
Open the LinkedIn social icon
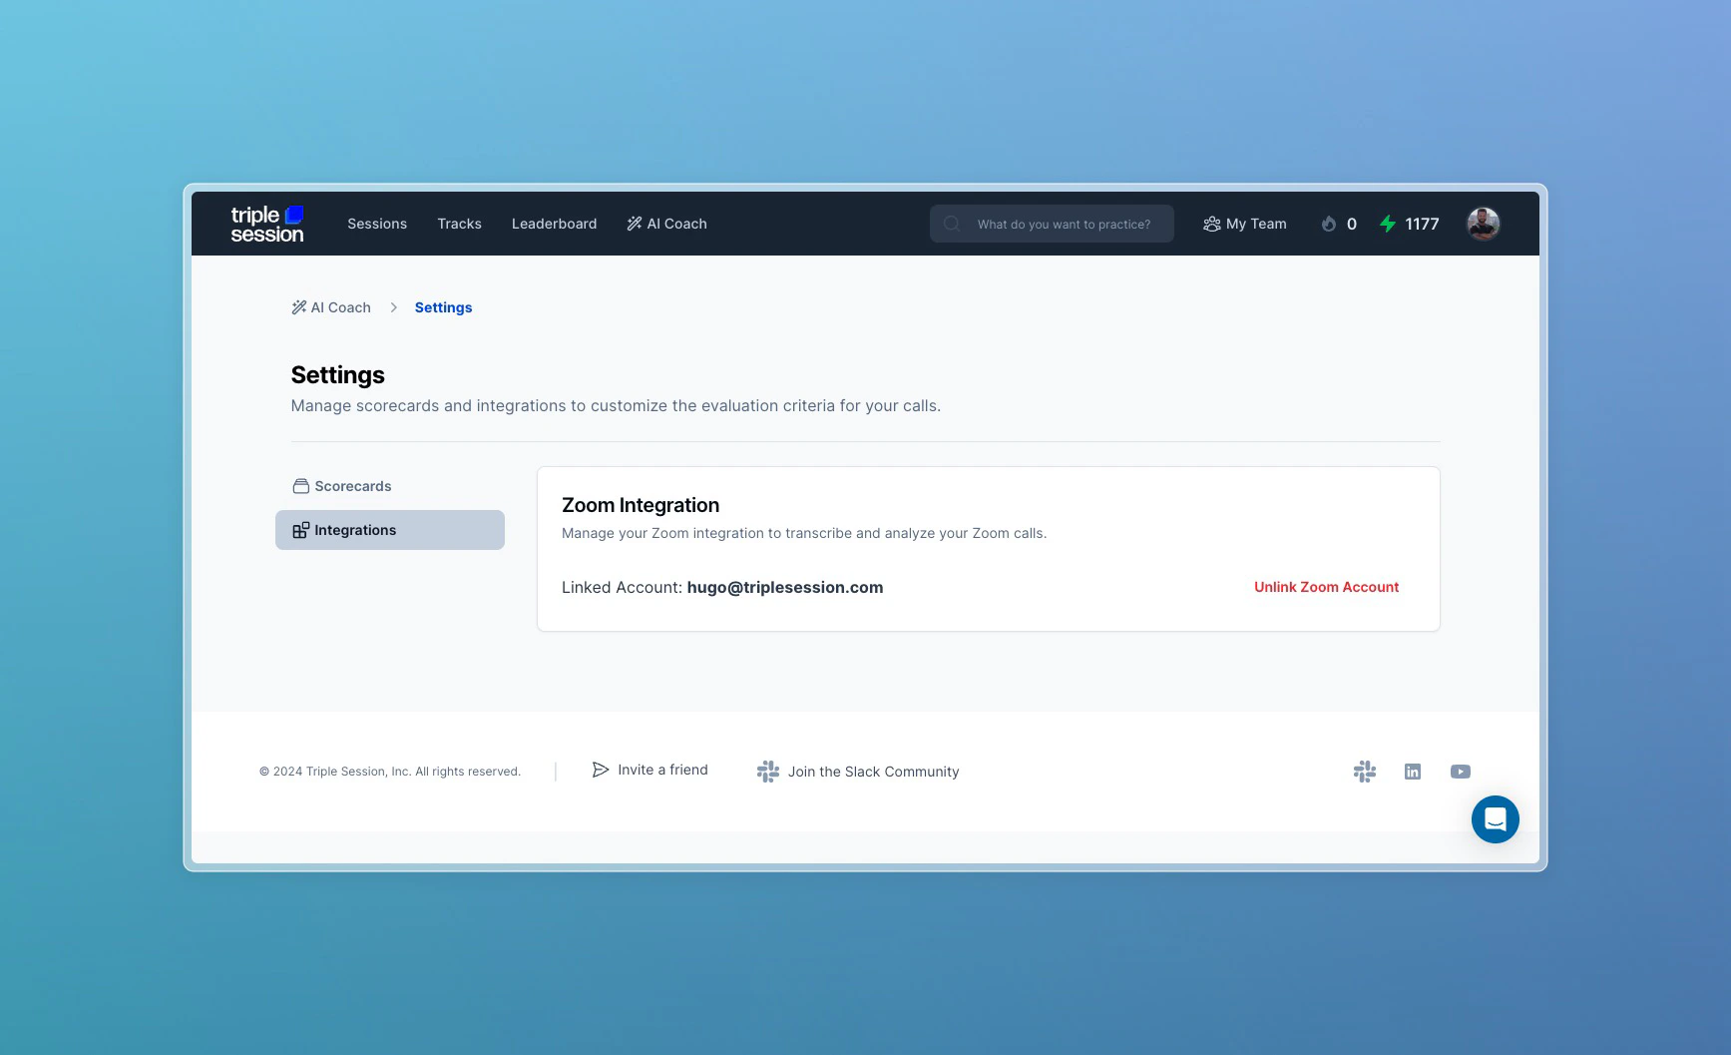[1413, 772]
